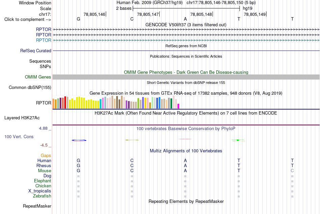Click the -4.5 PhyloP lower limit value
Screen dimensions: 320x214
coord(44,145)
